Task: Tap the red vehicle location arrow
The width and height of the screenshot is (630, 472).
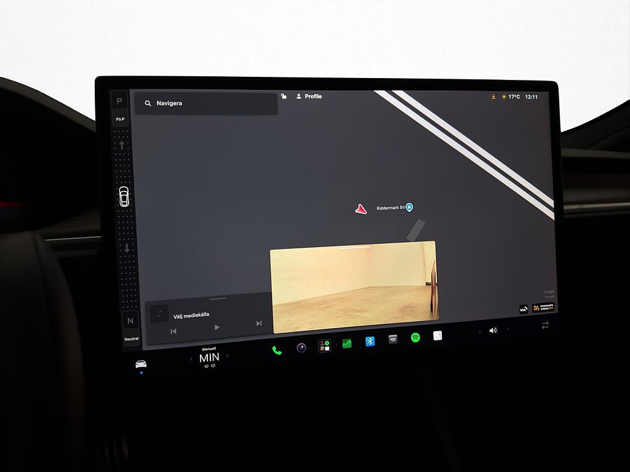Action: click(x=361, y=209)
